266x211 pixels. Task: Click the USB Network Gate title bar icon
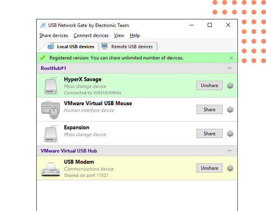coord(43,25)
